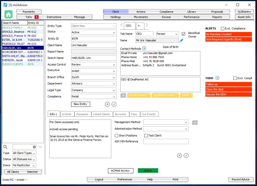Image resolution: width=257 pixels, height=186 pixels.
Task: Open Preferences in bottom bar
Action: [125, 179]
